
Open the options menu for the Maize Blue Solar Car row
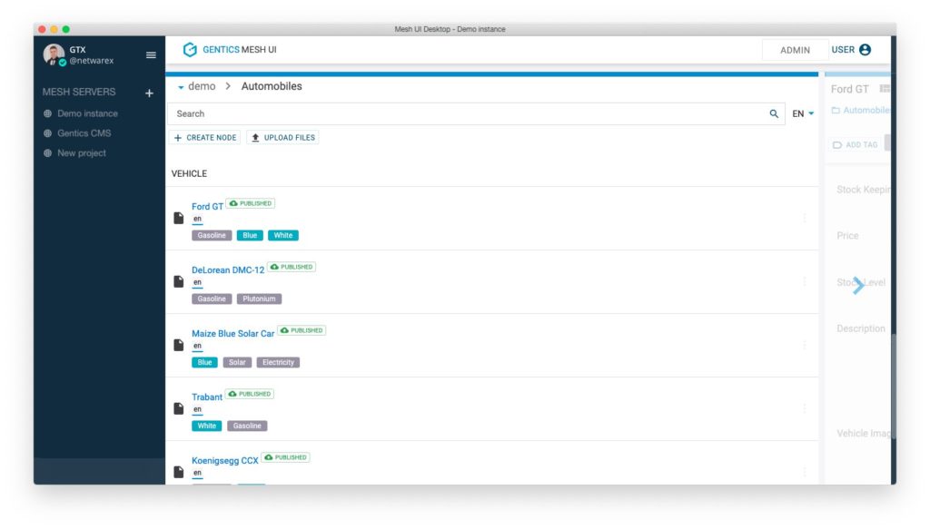click(805, 345)
